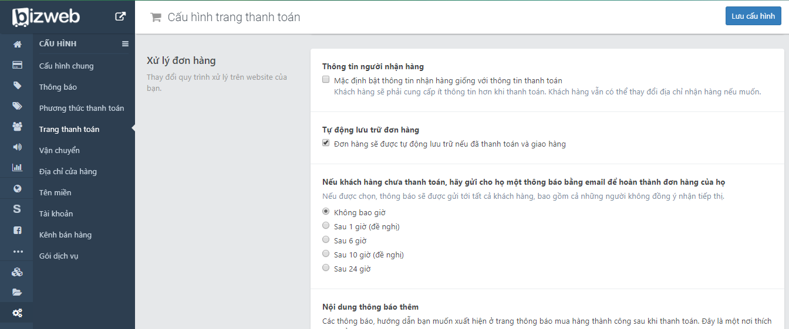Open Vận chuyển settings
The height and width of the screenshot is (329, 789).
pyautogui.click(x=59, y=150)
